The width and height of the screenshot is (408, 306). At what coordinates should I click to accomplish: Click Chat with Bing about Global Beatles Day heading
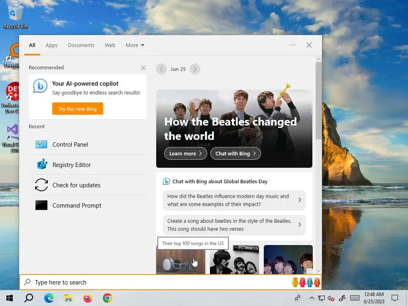220,181
